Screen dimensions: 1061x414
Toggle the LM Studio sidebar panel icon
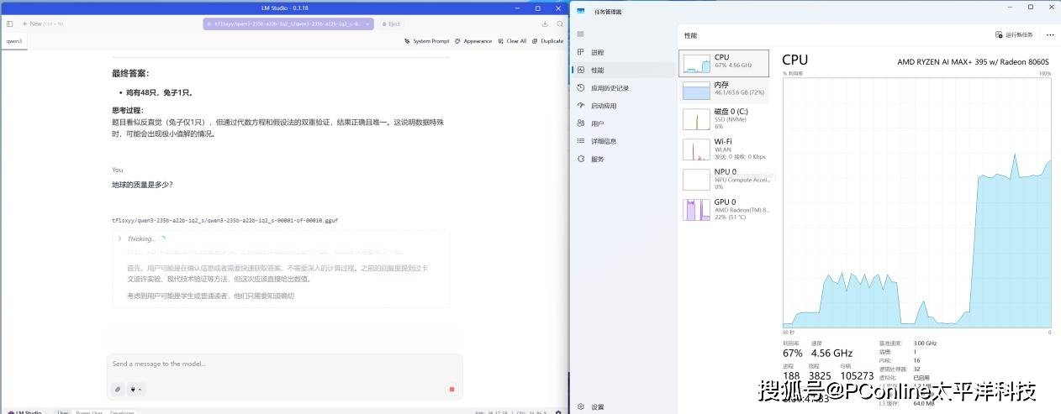click(x=9, y=24)
